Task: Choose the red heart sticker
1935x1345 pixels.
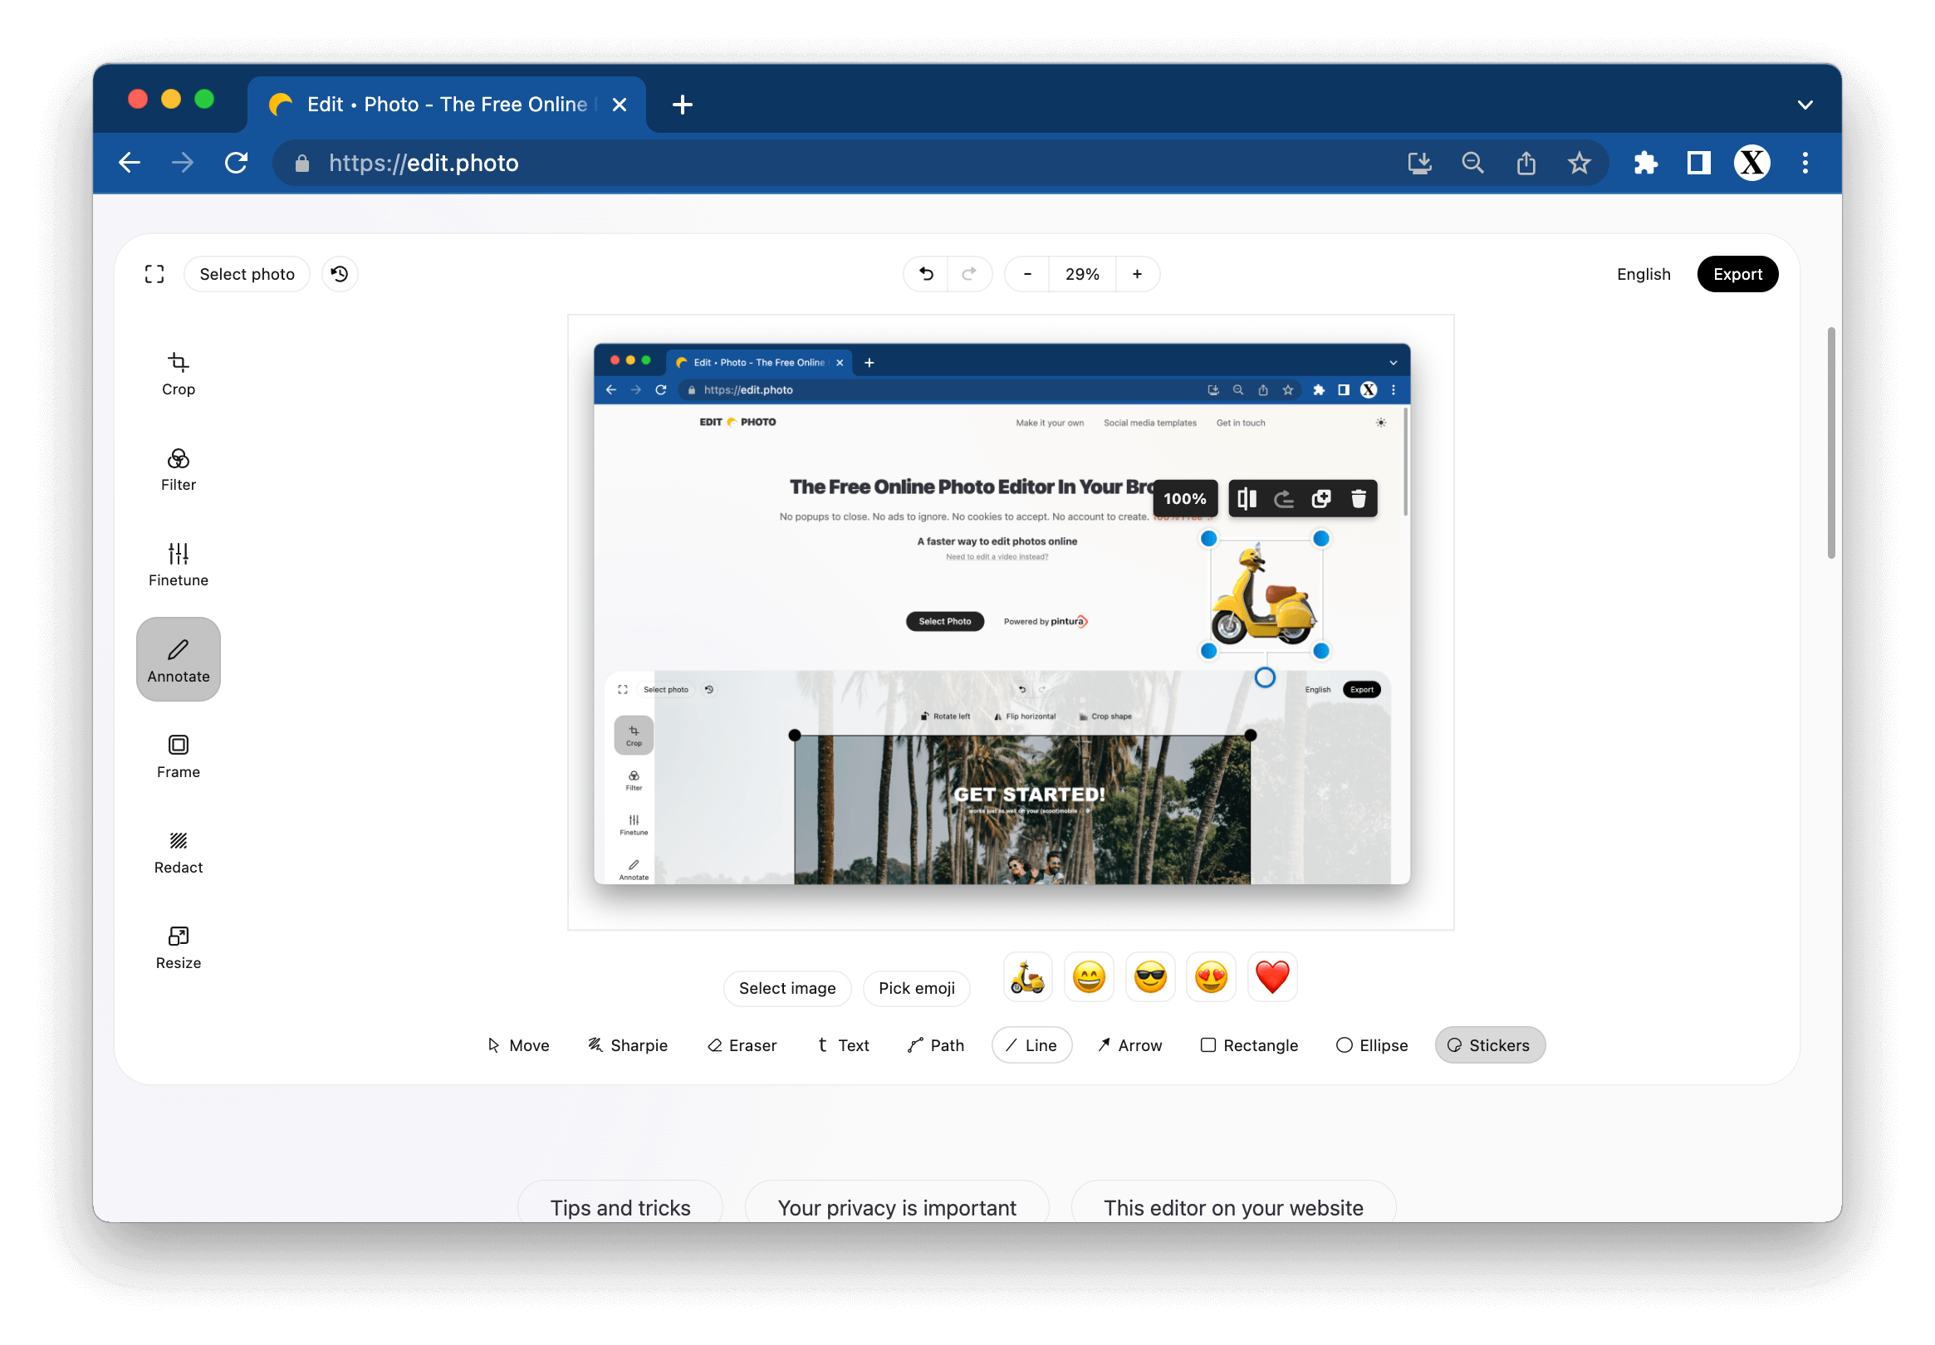Action: 1271,977
